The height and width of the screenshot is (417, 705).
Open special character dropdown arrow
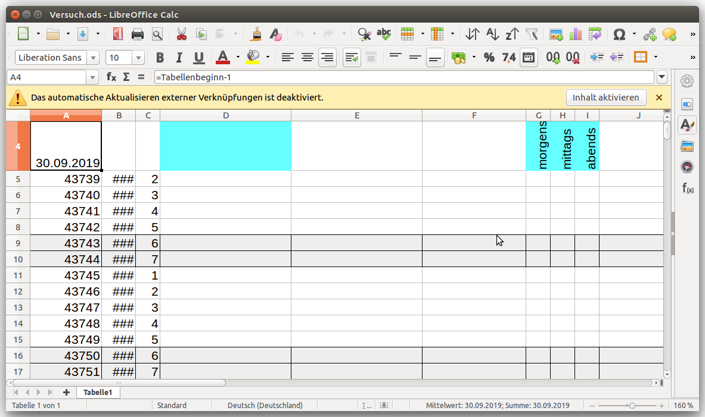pyautogui.click(x=634, y=34)
